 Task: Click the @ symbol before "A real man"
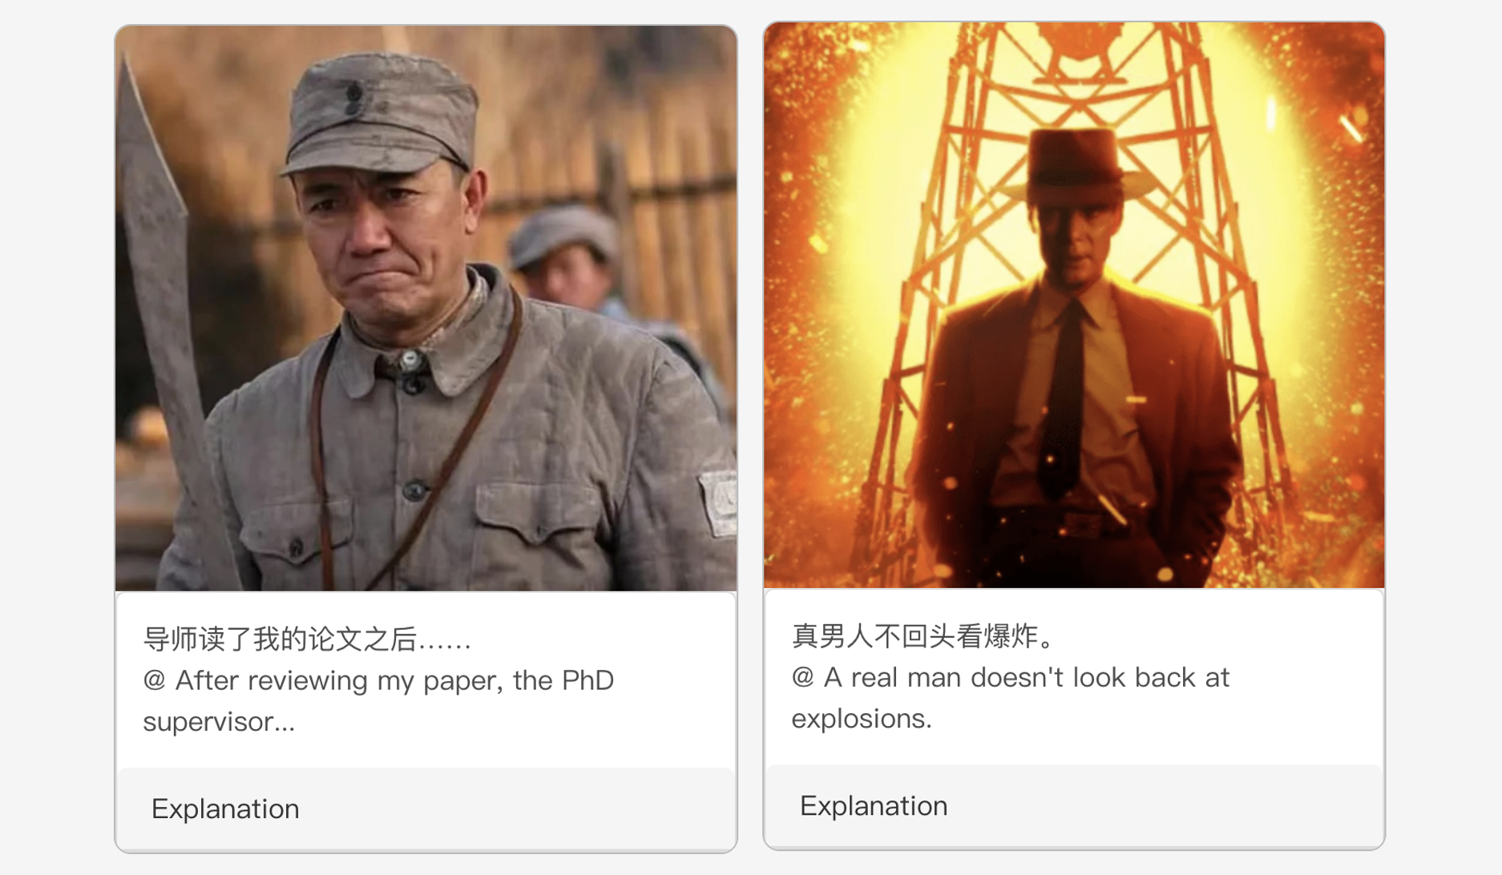[802, 677]
